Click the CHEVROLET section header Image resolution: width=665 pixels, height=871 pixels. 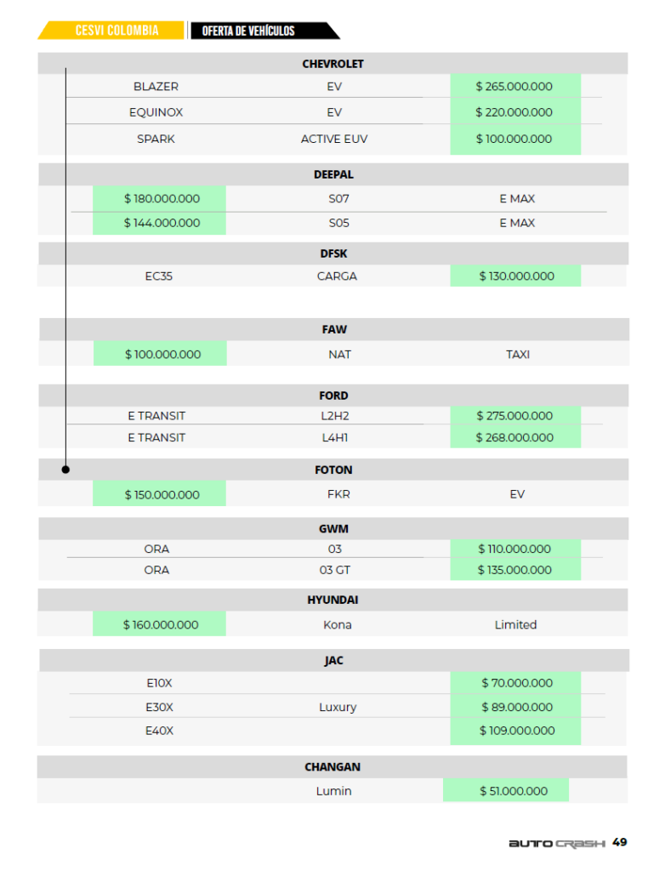[x=332, y=64]
